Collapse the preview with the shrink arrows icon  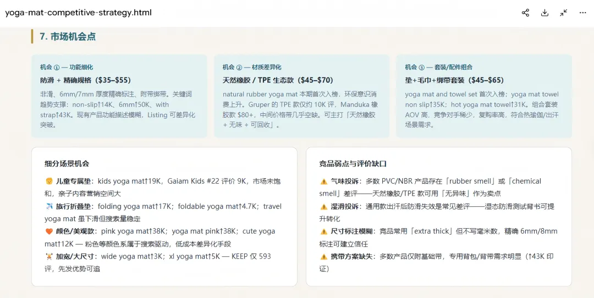[563, 13]
